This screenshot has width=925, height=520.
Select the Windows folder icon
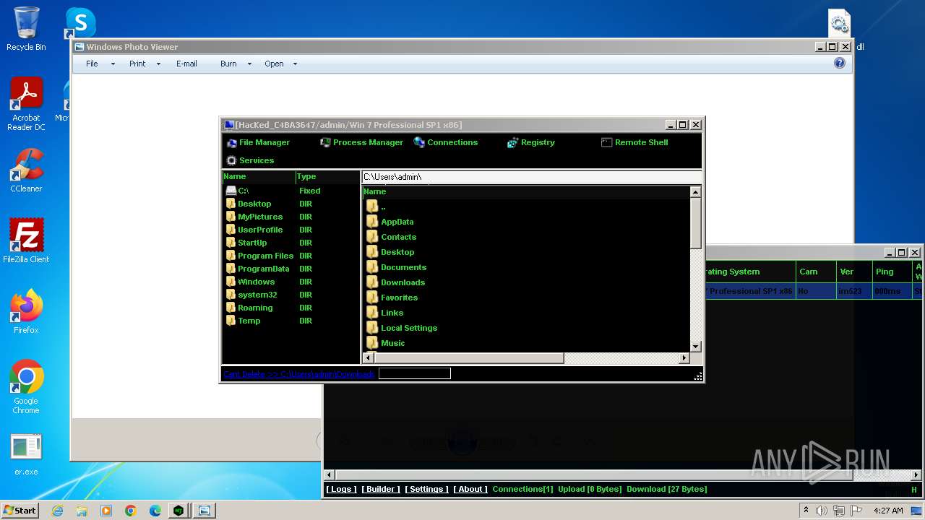click(231, 282)
